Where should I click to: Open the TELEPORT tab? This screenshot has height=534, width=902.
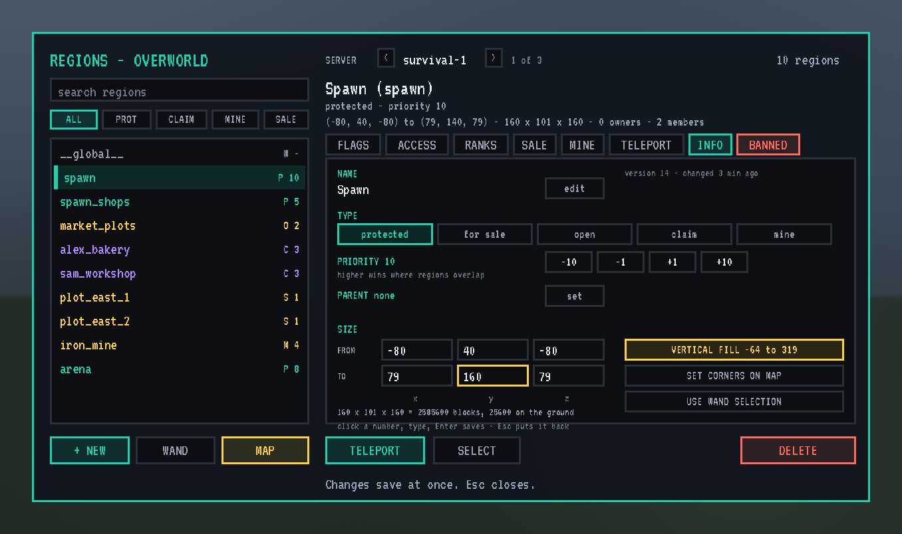pos(647,145)
